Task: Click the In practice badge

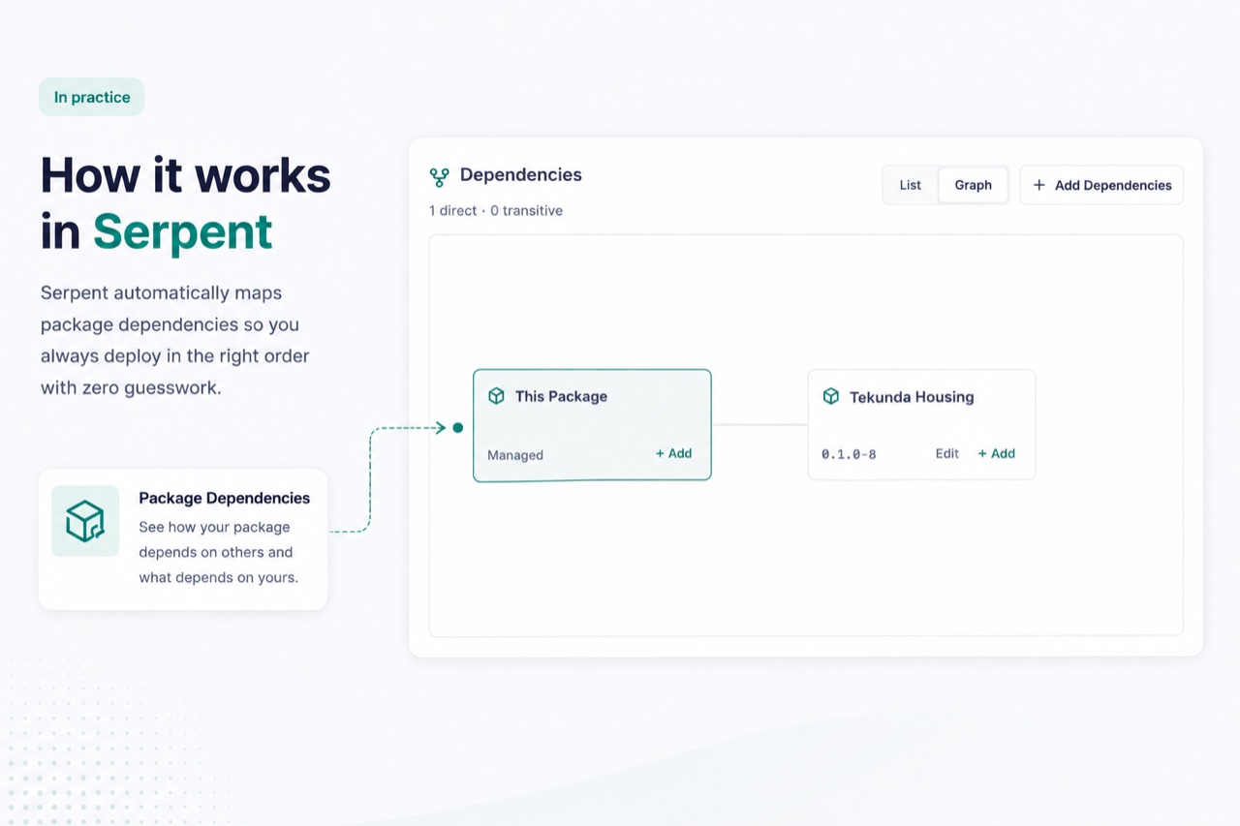Action: 92,97
